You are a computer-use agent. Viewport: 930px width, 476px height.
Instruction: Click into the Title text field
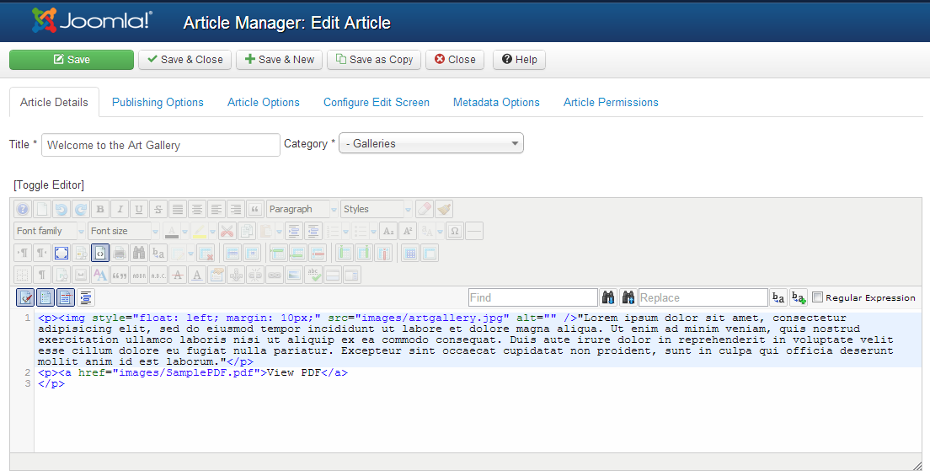click(161, 145)
